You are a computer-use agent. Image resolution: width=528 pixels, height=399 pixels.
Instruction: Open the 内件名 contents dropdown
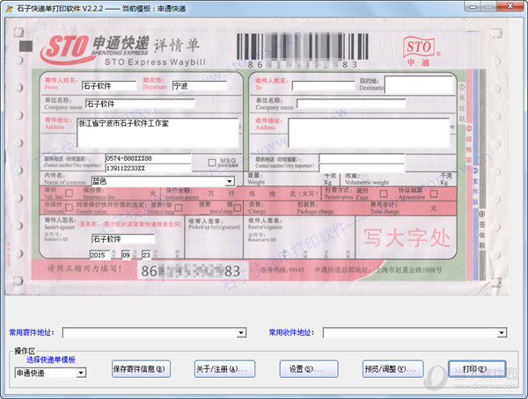pyautogui.click(x=230, y=182)
